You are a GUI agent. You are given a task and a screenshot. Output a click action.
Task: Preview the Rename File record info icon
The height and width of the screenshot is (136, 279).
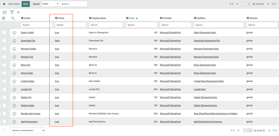coord(14,57)
